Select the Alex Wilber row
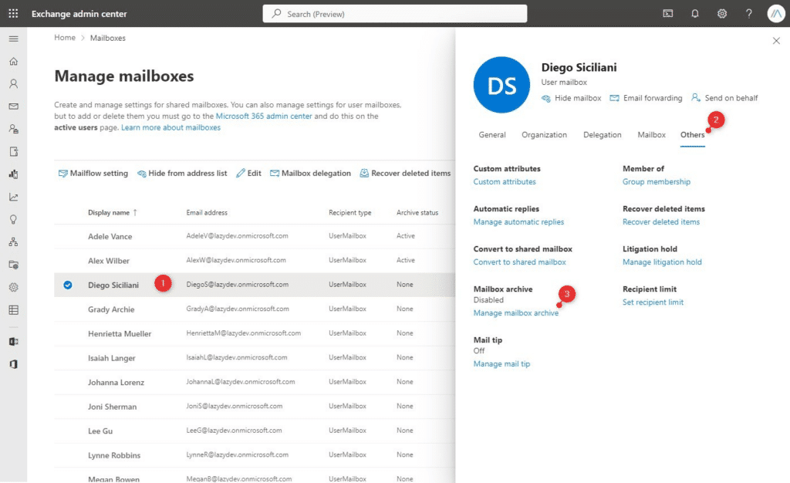 255,260
